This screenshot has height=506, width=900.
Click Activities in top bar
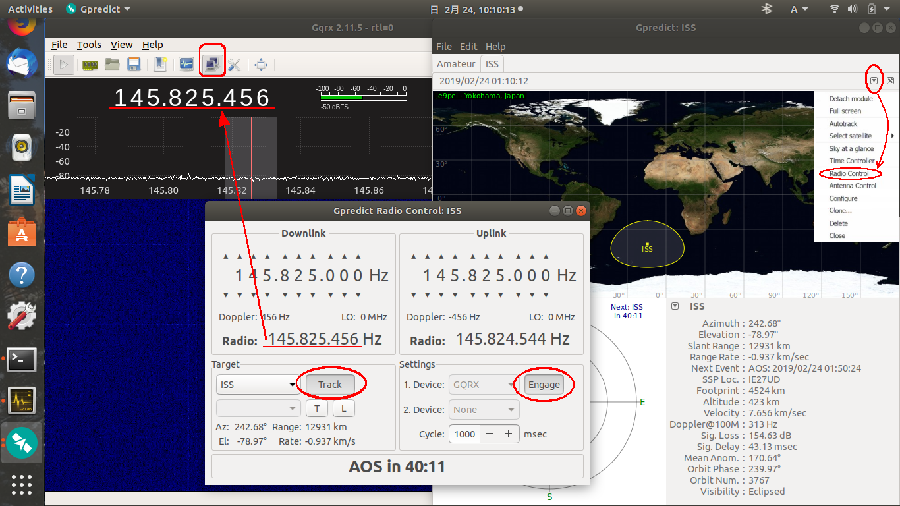(x=30, y=9)
